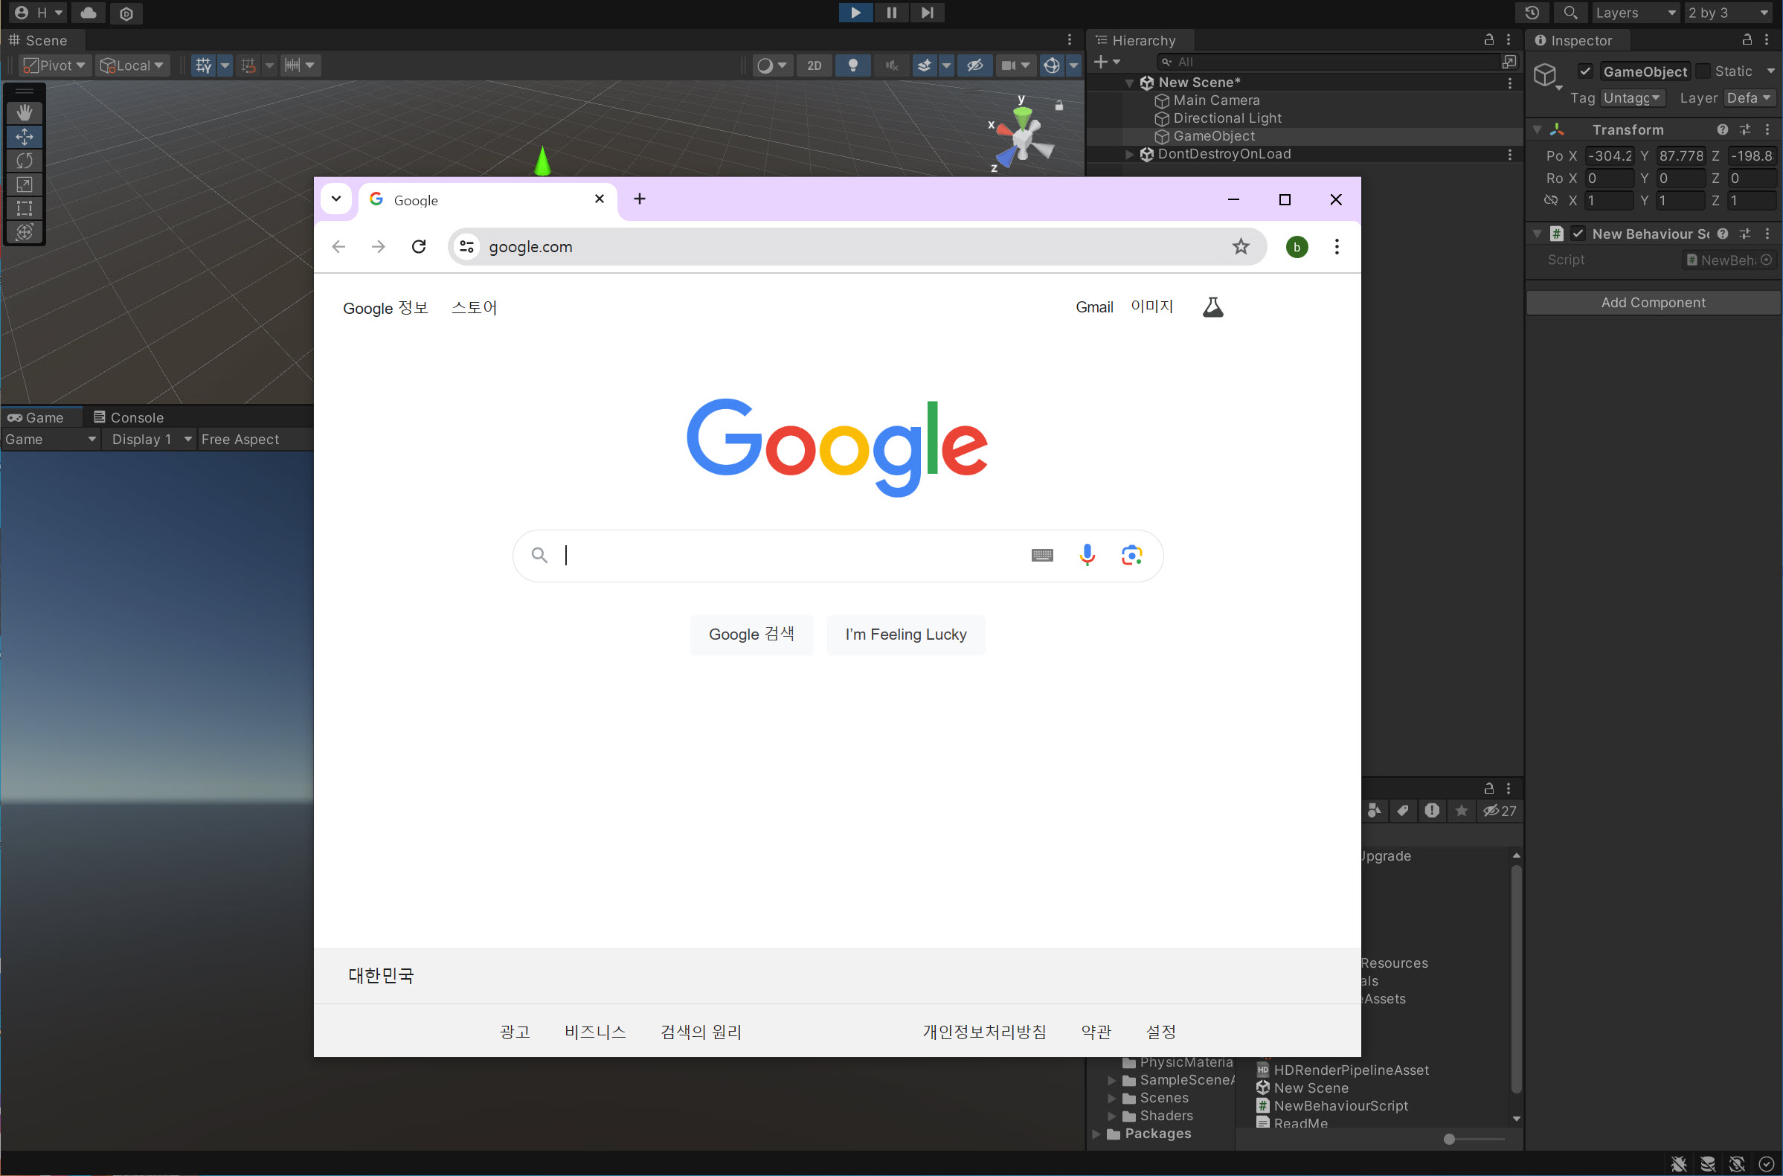Open the Layers dropdown
Screen dimensions: 1783x1176
(x=1635, y=13)
